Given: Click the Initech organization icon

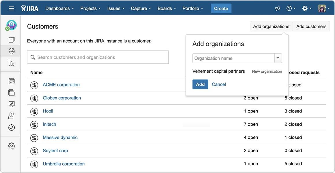Looking at the screenshot, I should [x=34, y=125].
